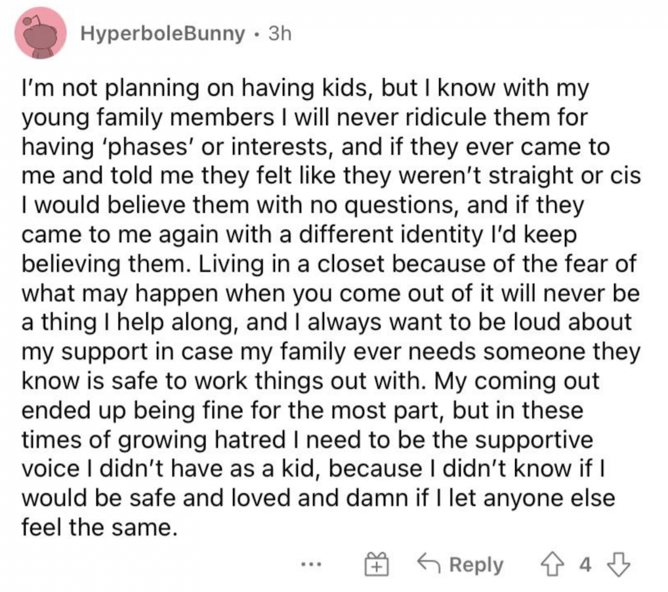668x592 pixels.
Task: Click the line beginning "young family members"
Action: tap(304, 118)
